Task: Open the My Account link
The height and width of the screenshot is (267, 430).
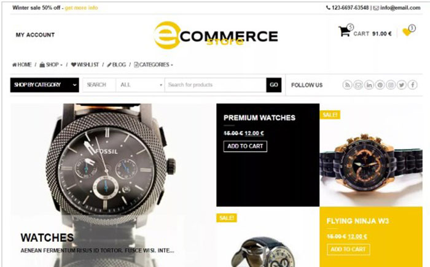Action: coord(35,35)
